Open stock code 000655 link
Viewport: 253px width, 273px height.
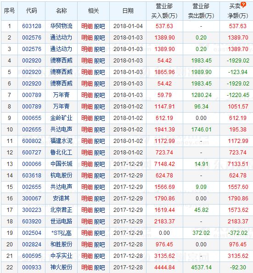[x=32, y=118]
